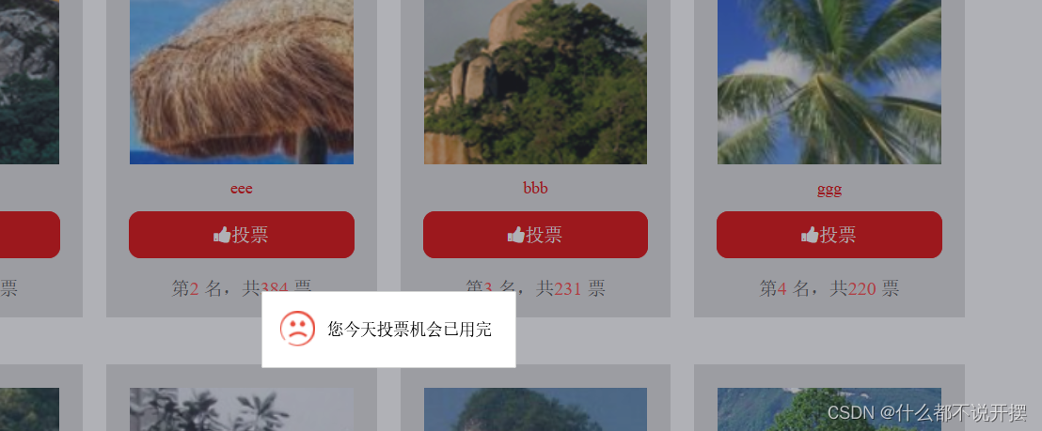Click the thumbs-up icon on ggg's vote button
The width and height of the screenshot is (1042, 431).
coord(810,235)
